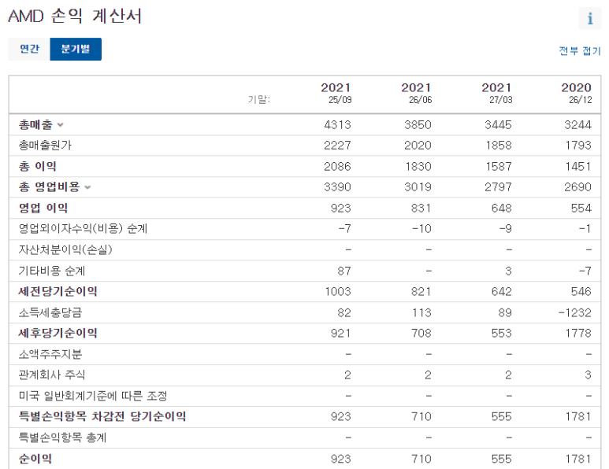Click the 2020 26/12 column header
This screenshot has width=609, height=469.
[x=577, y=93]
